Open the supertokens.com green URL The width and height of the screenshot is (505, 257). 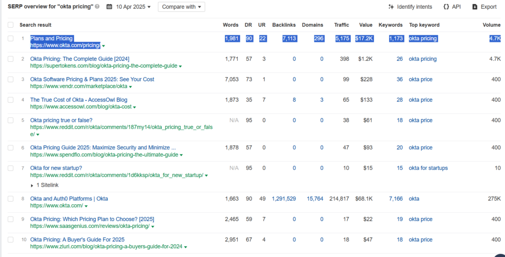pos(104,66)
